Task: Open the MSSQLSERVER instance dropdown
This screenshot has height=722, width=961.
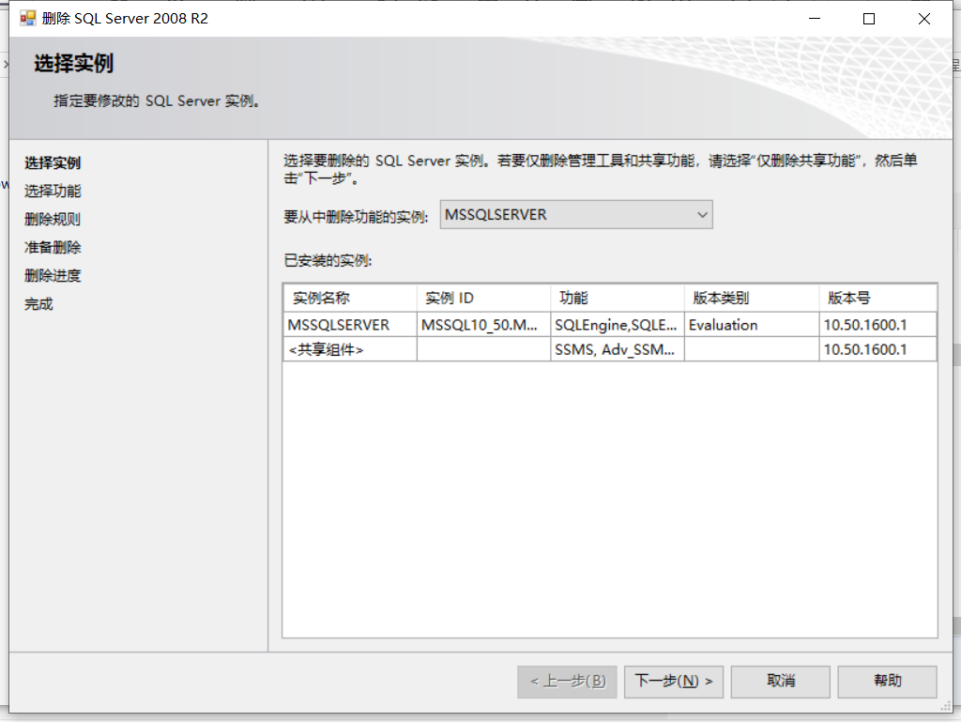Action: coord(576,214)
